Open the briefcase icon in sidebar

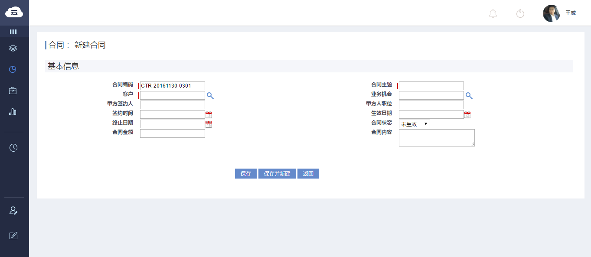[x=13, y=91]
